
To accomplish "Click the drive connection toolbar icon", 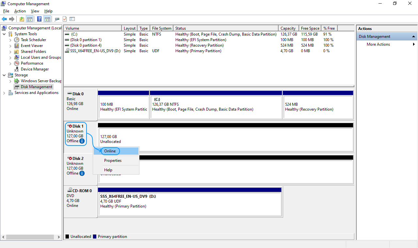I will 57,19.
